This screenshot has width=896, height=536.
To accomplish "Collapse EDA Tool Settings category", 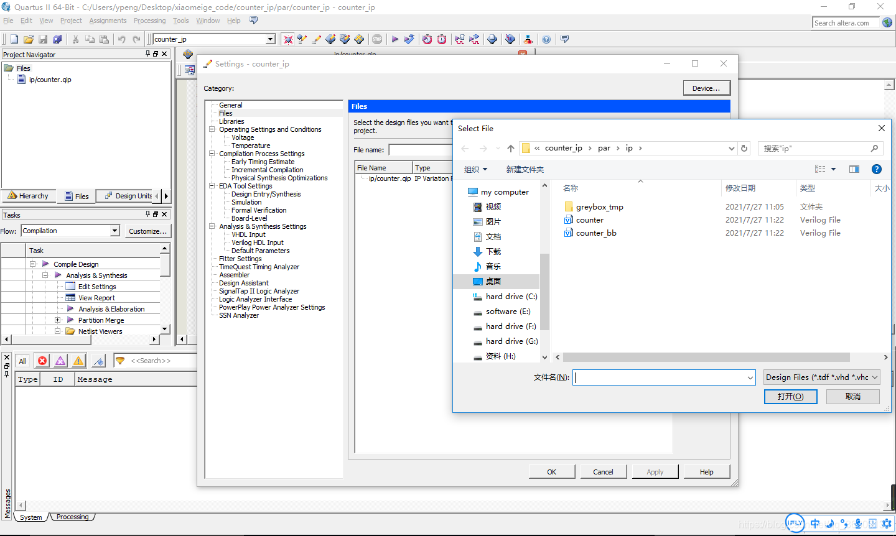I will pos(212,186).
